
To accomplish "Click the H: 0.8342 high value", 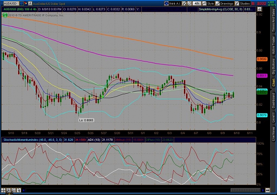I will point(85,9).
